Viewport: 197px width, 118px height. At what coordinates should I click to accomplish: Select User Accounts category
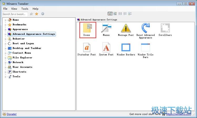pos(23,67)
